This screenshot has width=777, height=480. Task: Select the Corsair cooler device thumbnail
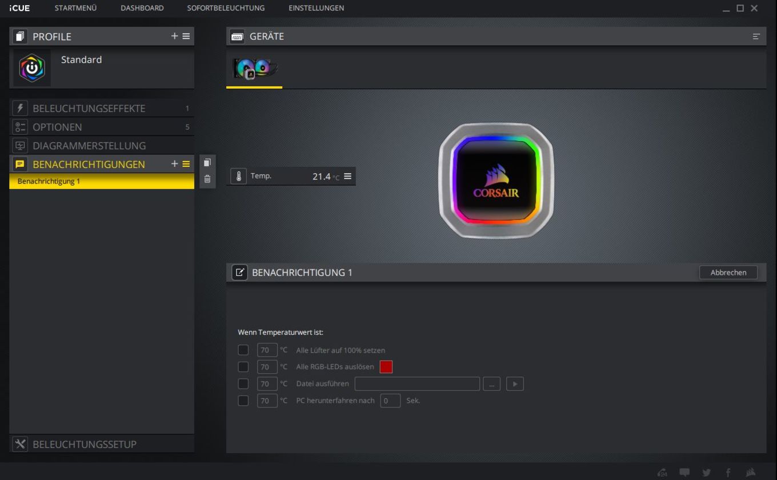(x=255, y=69)
